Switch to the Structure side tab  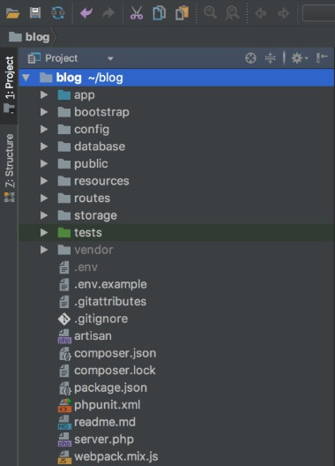(x=9, y=168)
